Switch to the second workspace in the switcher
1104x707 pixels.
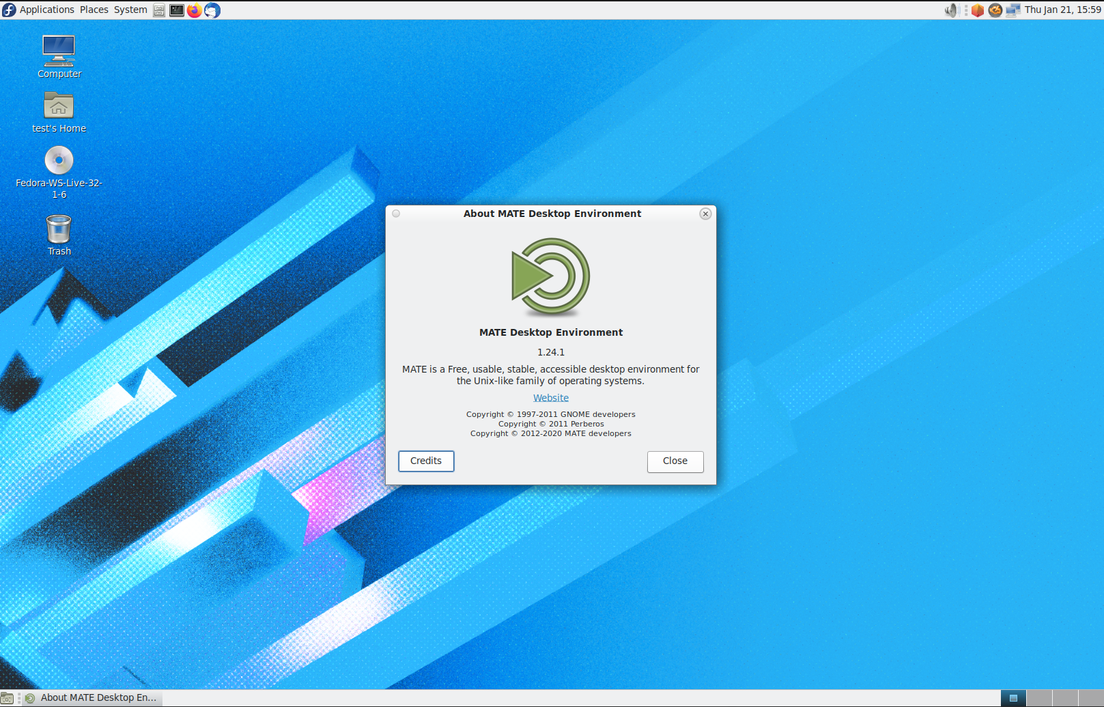1039,698
